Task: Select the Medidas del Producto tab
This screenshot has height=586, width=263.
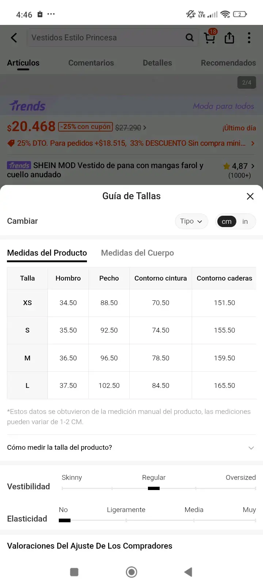Action: click(x=47, y=253)
